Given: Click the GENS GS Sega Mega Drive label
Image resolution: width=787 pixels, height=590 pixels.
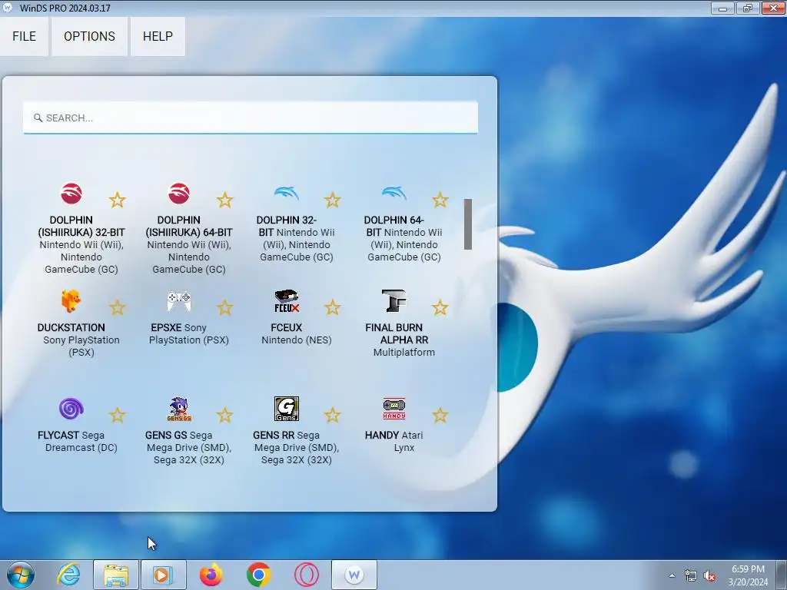Looking at the screenshot, I should pos(189,448).
